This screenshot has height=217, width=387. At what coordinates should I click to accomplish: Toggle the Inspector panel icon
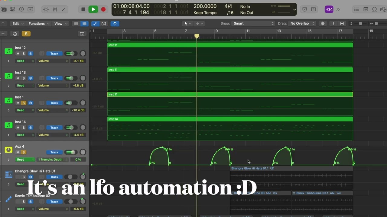coord(13,9)
